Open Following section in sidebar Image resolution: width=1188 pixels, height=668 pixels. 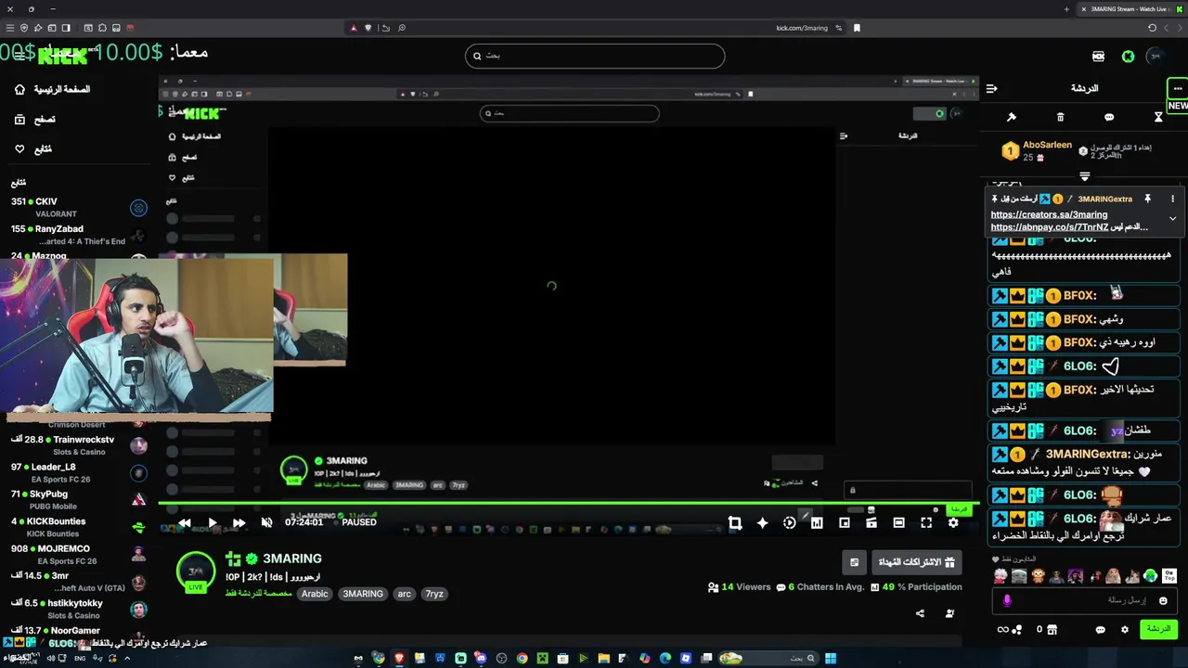click(x=33, y=148)
